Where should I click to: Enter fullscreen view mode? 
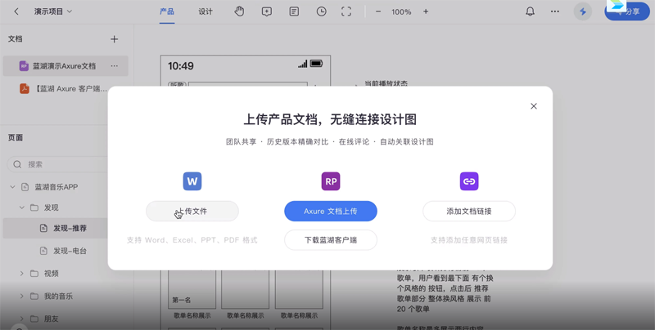(x=346, y=11)
